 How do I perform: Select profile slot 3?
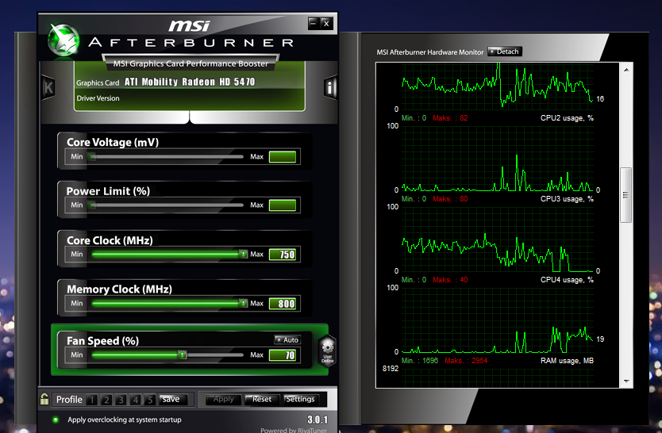[x=121, y=399]
